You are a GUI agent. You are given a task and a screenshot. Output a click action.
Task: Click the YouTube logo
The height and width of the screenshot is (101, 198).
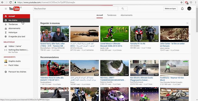pos(14,9)
